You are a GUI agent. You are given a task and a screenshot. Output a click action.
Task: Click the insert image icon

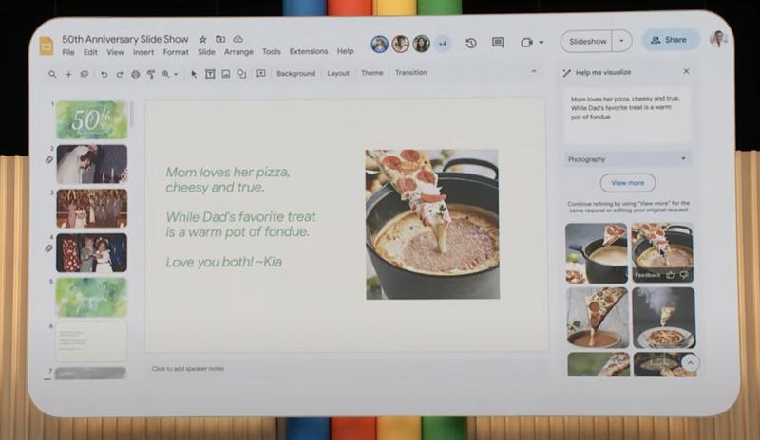tap(226, 74)
